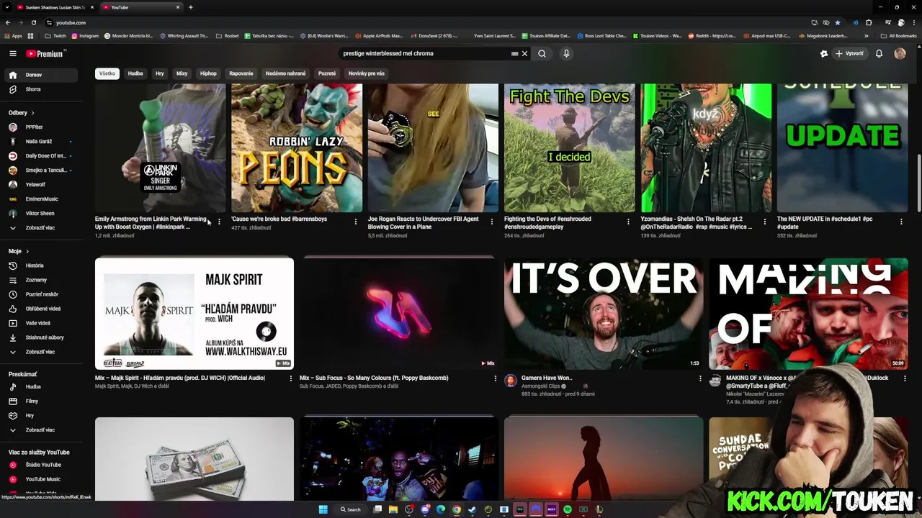Screen dimensions: 922x518
Task: Click the YouTube Premium logo
Action: (45, 53)
